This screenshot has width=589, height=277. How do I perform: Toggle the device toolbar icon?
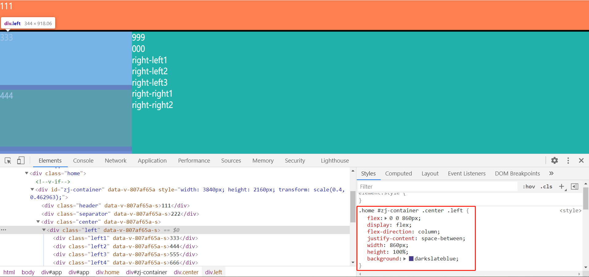[21, 160]
